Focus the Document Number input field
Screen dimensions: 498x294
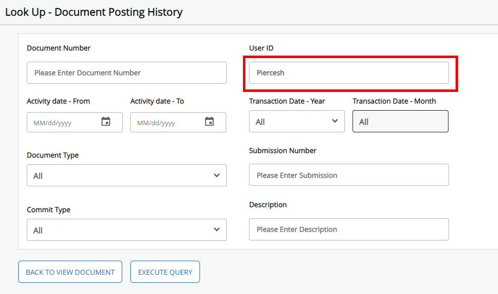tap(126, 73)
